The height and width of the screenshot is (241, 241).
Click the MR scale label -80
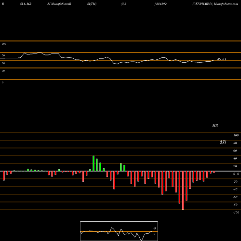235,205
